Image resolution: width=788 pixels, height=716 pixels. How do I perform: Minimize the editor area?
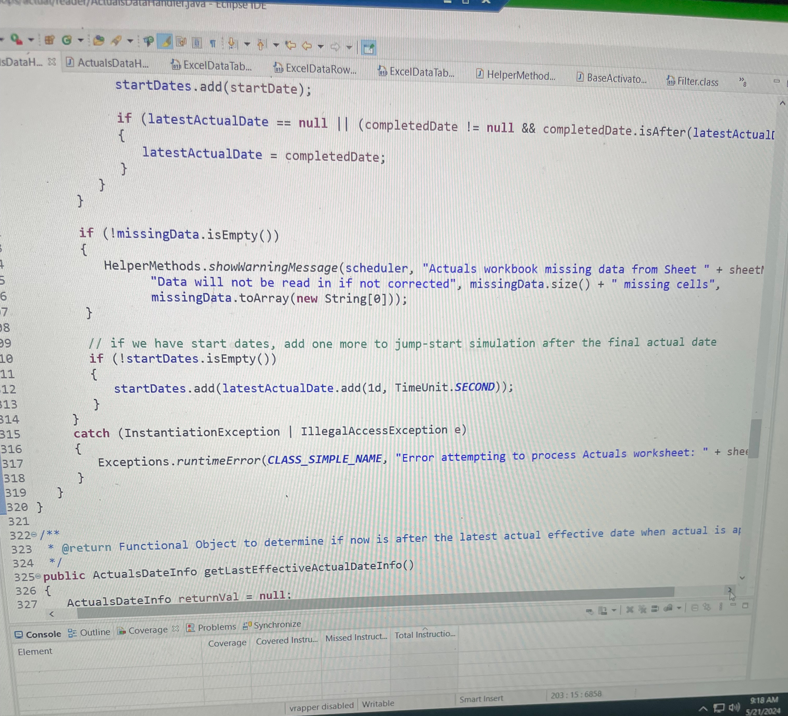[776, 81]
